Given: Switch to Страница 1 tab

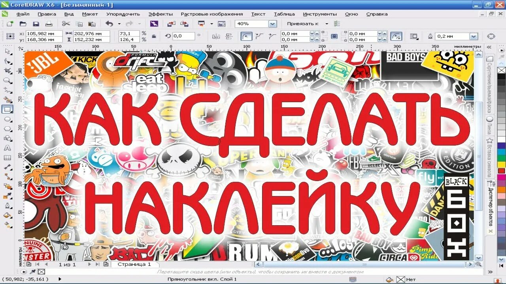Looking at the screenshot, I should point(134,264).
